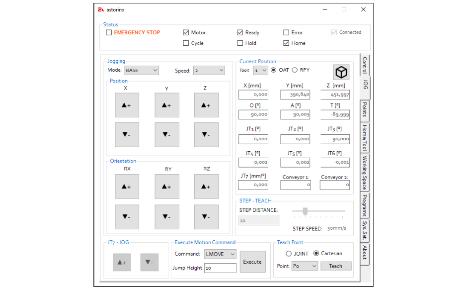Minimize the astorino window

(x=324, y=9)
